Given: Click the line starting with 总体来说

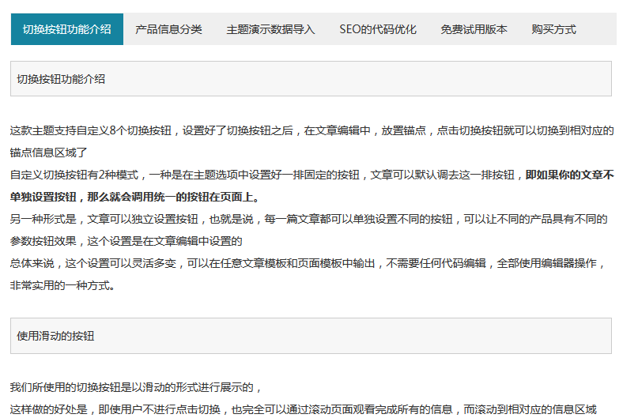Looking at the screenshot, I should pos(307,263).
